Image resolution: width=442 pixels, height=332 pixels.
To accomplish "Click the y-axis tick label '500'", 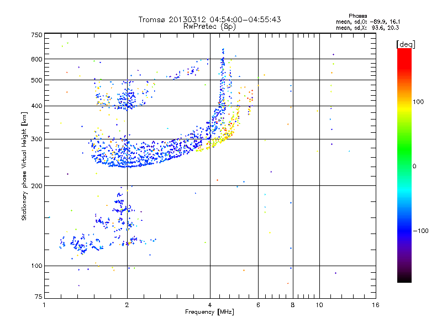I will pos(36,80).
